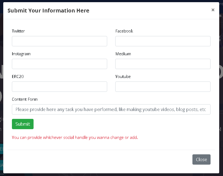The height and width of the screenshot is (176, 223).
Task: Click the gray Close button
Action: [201, 159]
